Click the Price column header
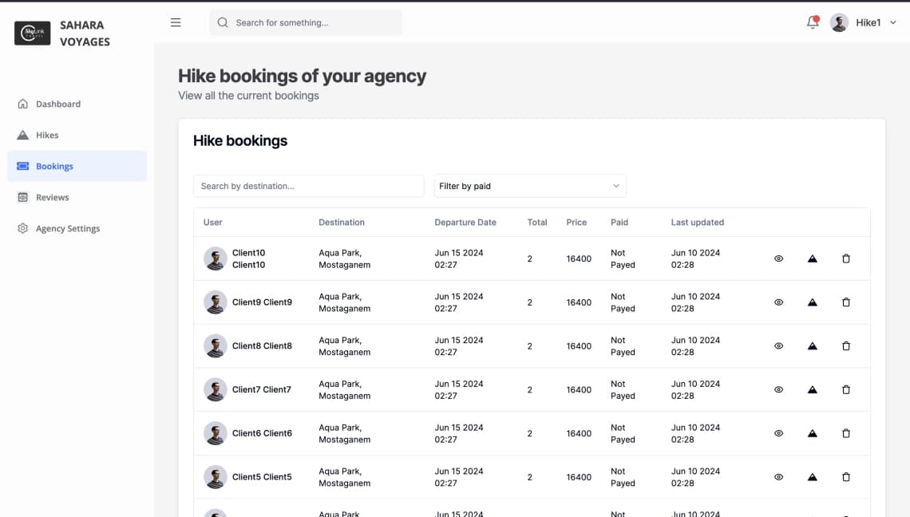 (576, 223)
